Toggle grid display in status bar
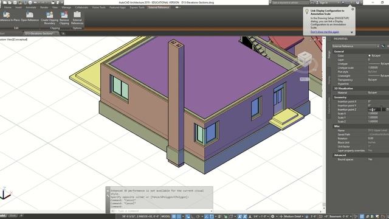This screenshot has width=389, height=219. pos(174,217)
